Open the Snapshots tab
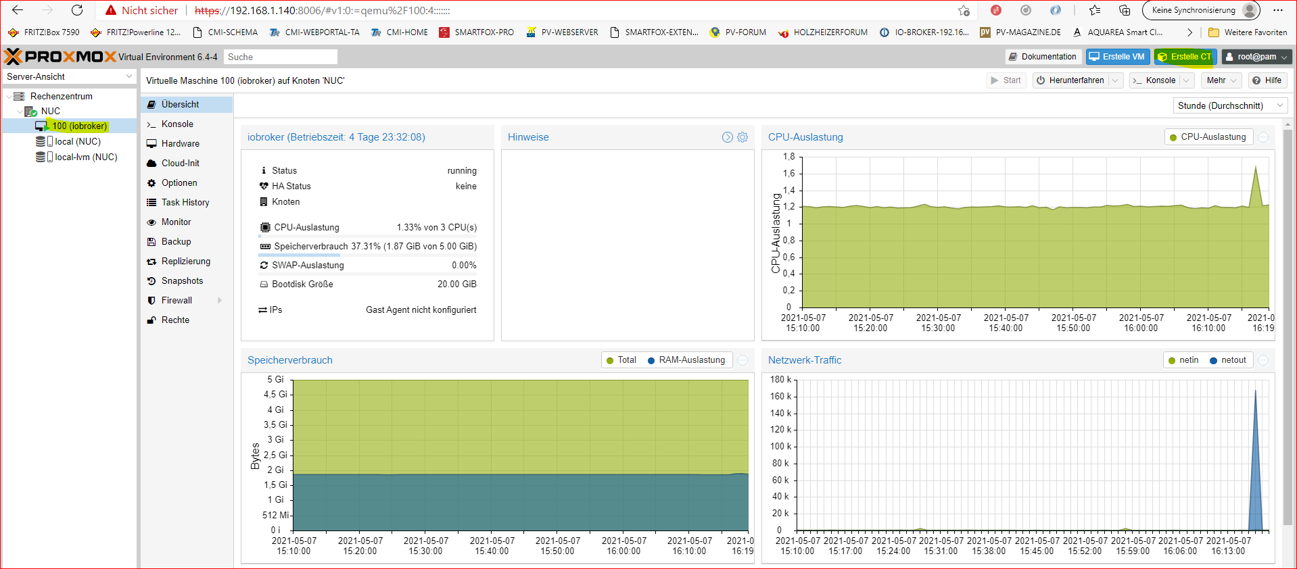The width and height of the screenshot is (1297, 569). (187, 280)
